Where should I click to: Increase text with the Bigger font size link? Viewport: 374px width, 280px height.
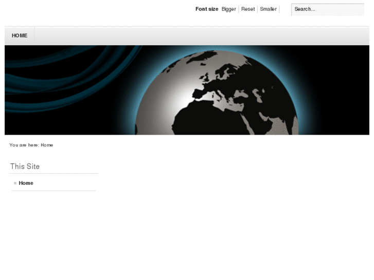[229, 9]
